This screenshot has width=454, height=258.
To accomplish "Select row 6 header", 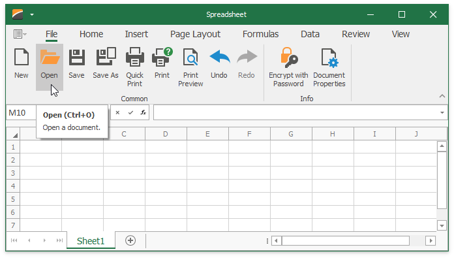I will click(13, 212).
